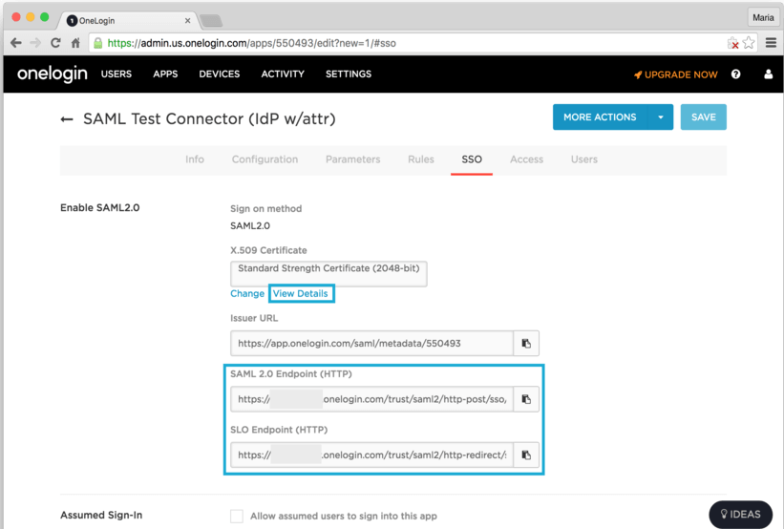Image resolution: width=784 pixels, height=529 pixels.
Task: Enable Allow assumed users to sign in checkbox
Action: (x=237, y=516)
